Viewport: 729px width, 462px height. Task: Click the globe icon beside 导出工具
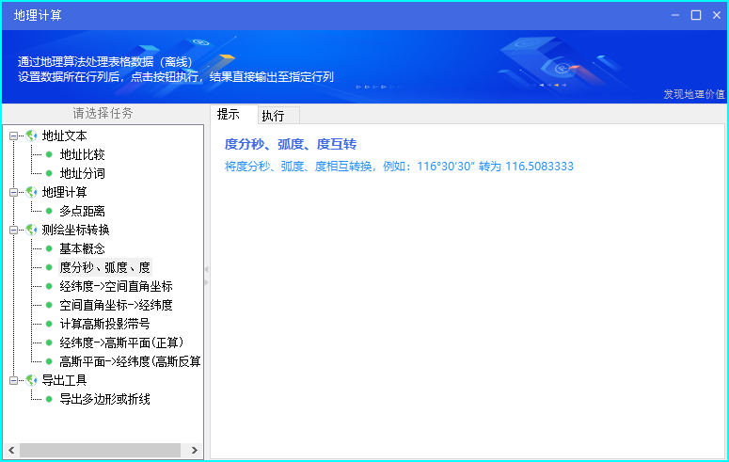(x=31, y=380)
